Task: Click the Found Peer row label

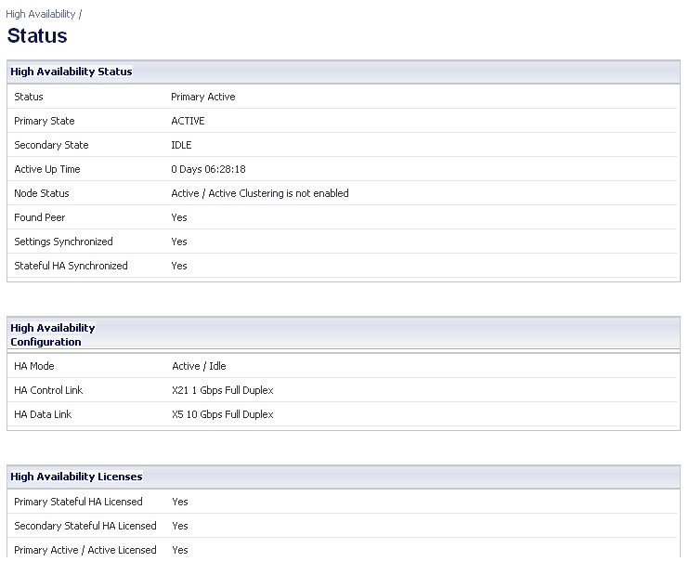Action: (40, 217)
